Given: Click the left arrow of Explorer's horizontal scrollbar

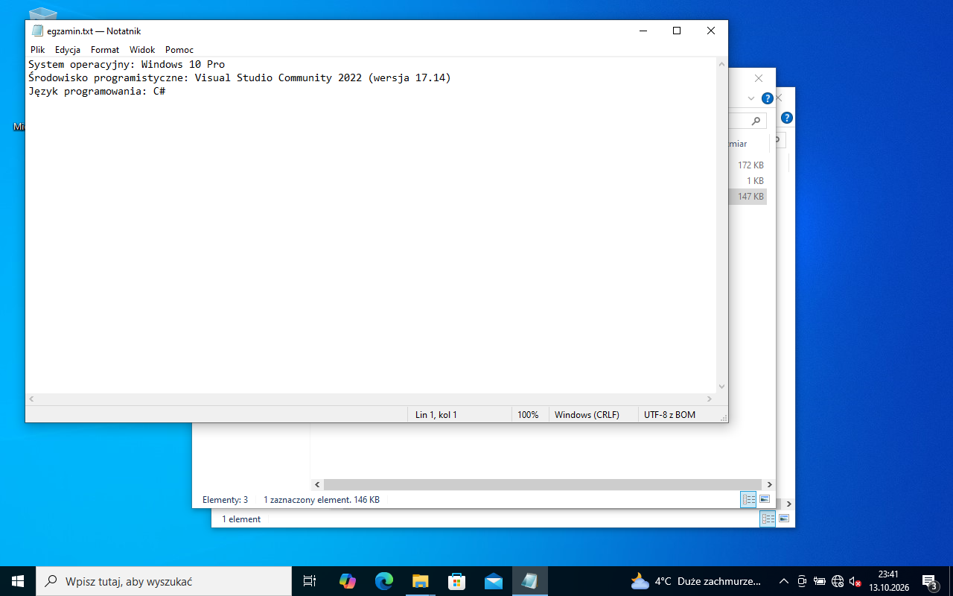Looking at the screenshot, I should (318, 484).
